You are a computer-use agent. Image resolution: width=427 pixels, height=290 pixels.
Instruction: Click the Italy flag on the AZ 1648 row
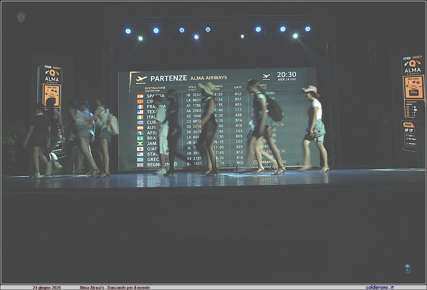140,117
